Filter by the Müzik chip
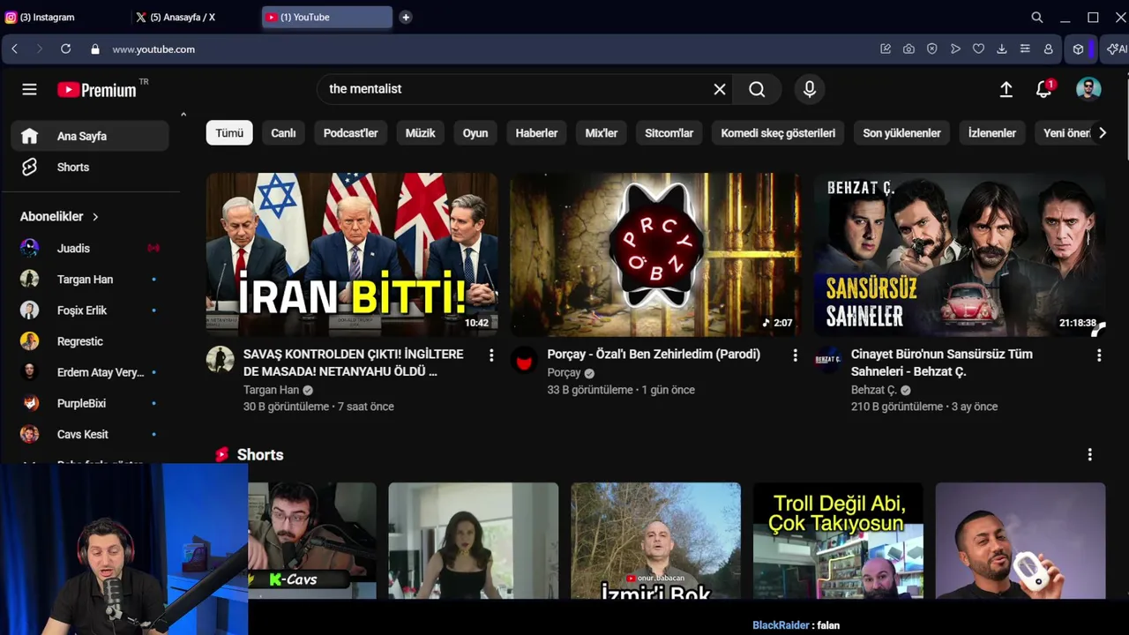The image size is (1129, 635). [420, 133]
